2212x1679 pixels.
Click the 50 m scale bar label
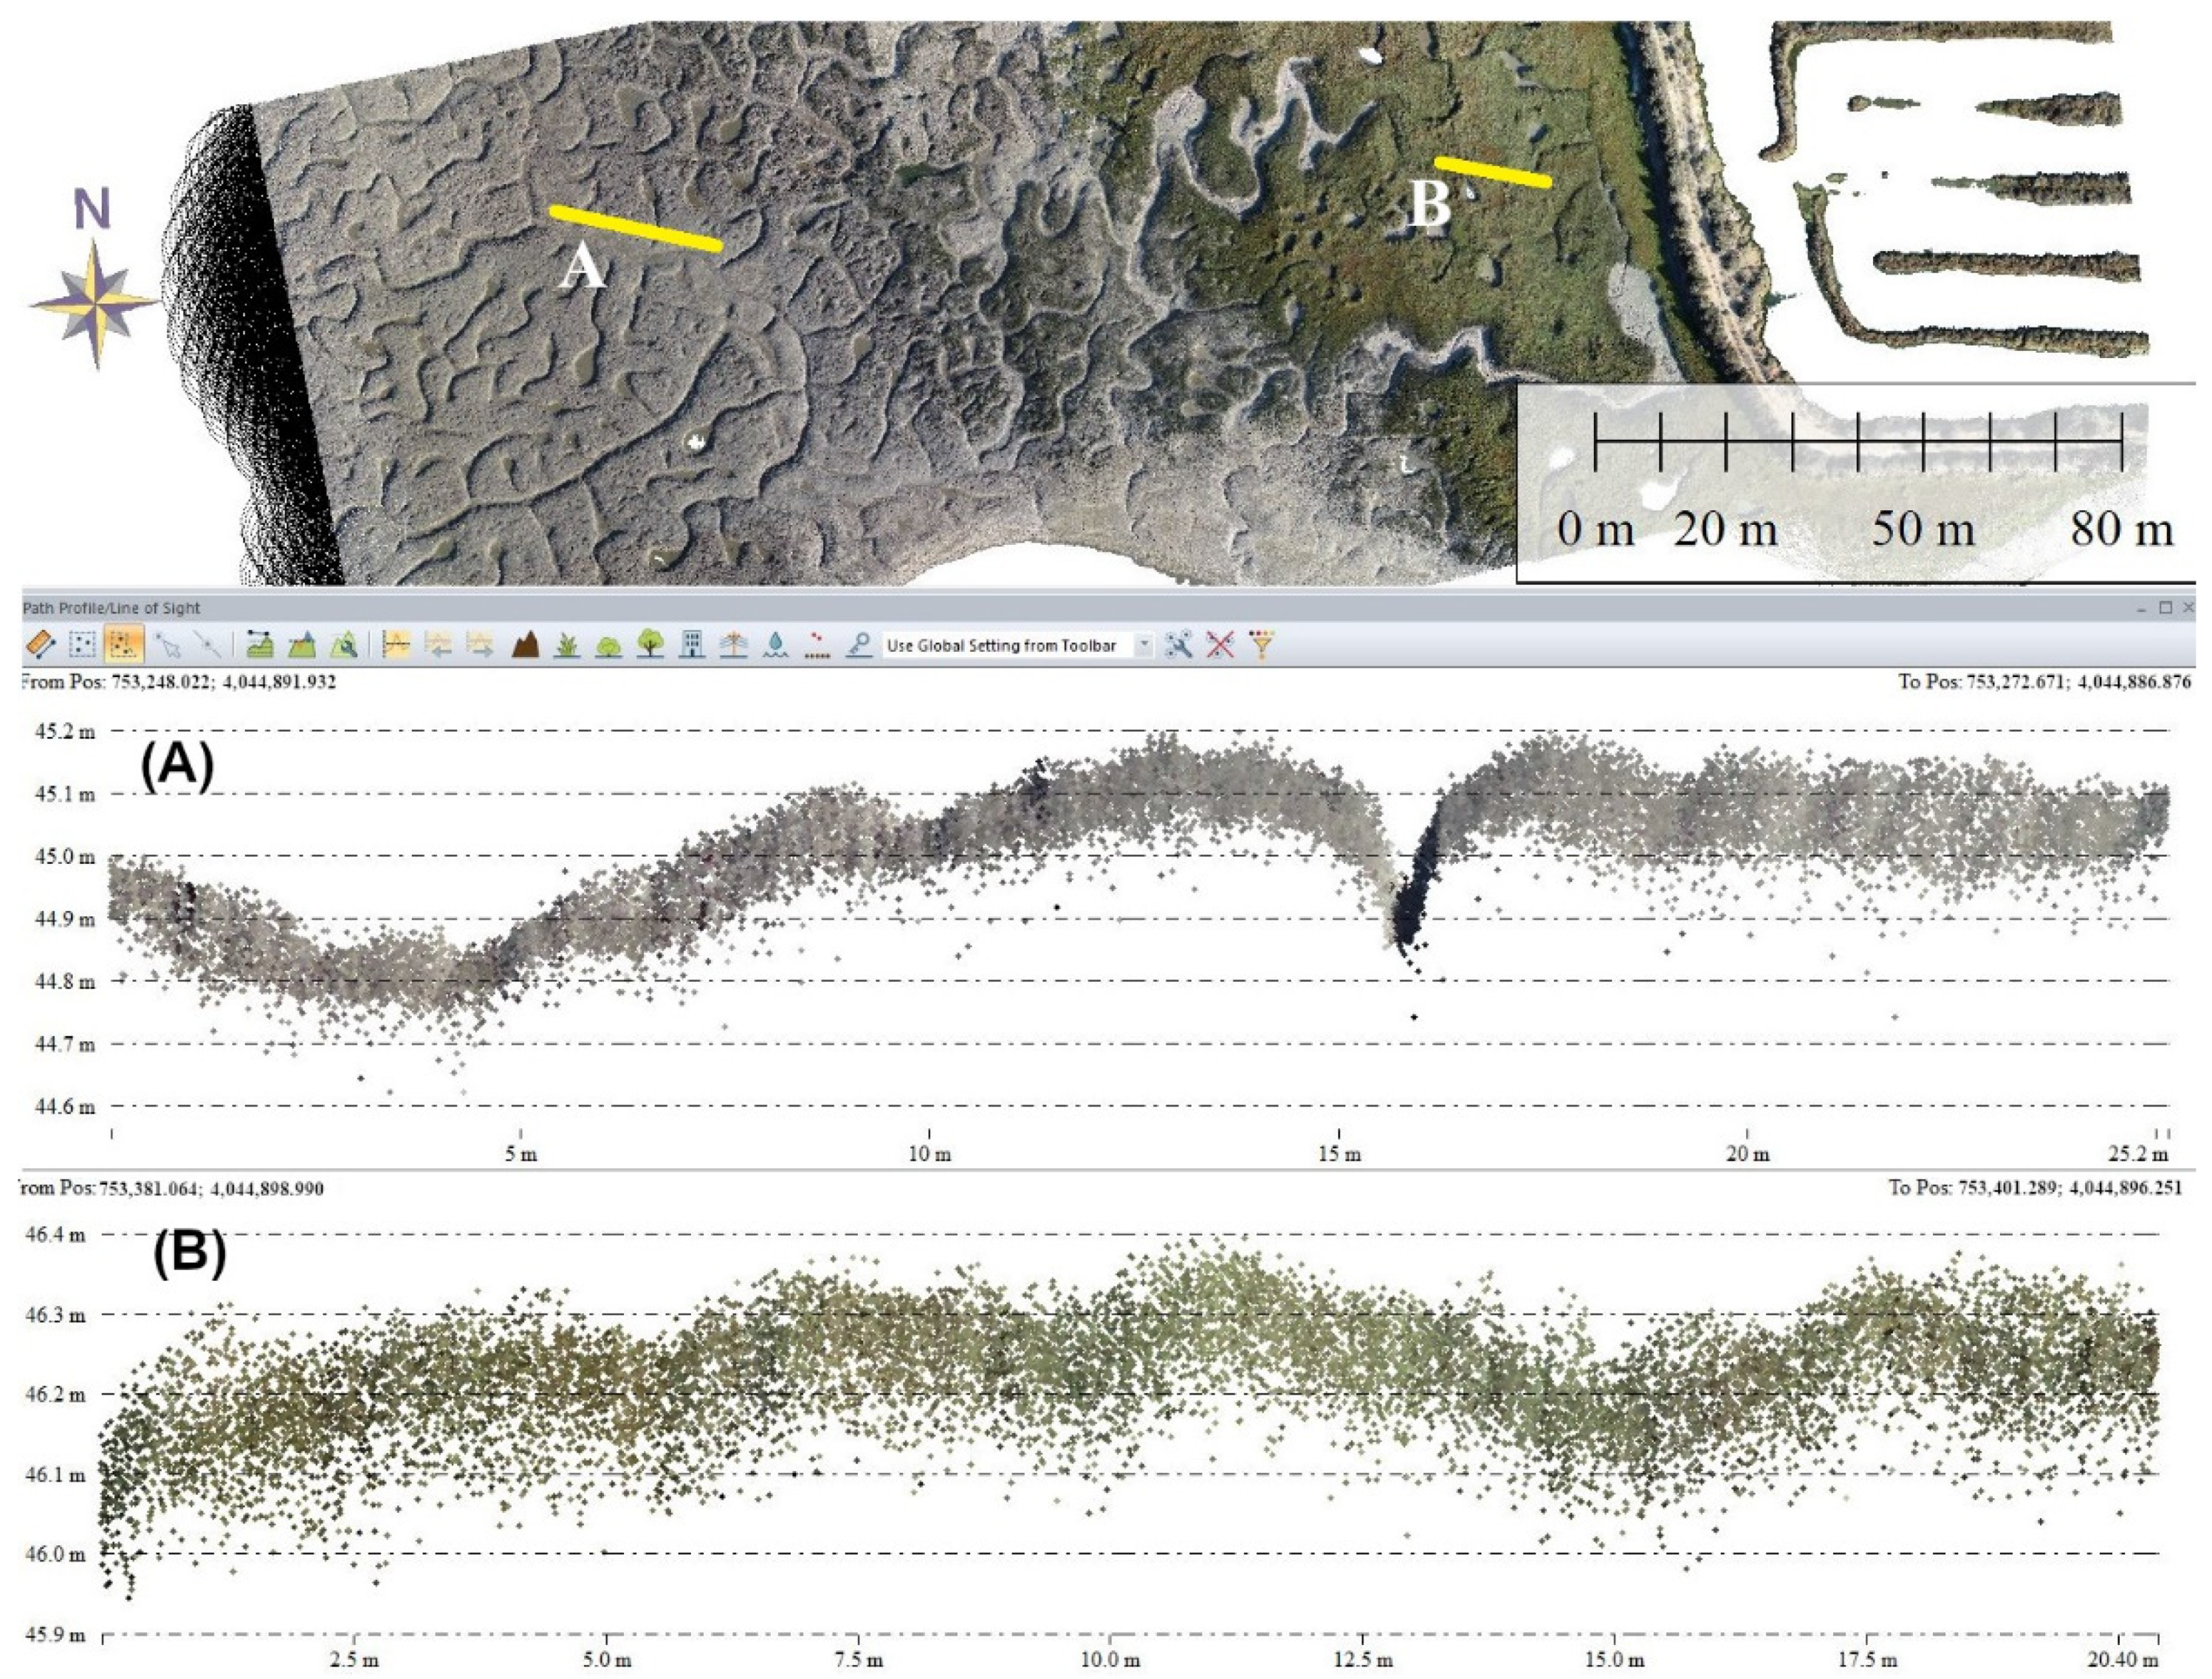[x=1923, y=528]
